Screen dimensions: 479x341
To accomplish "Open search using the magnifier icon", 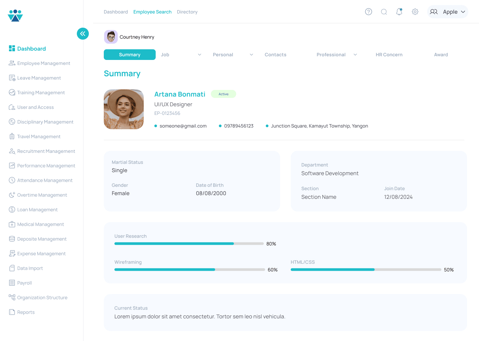I will click(x=384, y=12).
